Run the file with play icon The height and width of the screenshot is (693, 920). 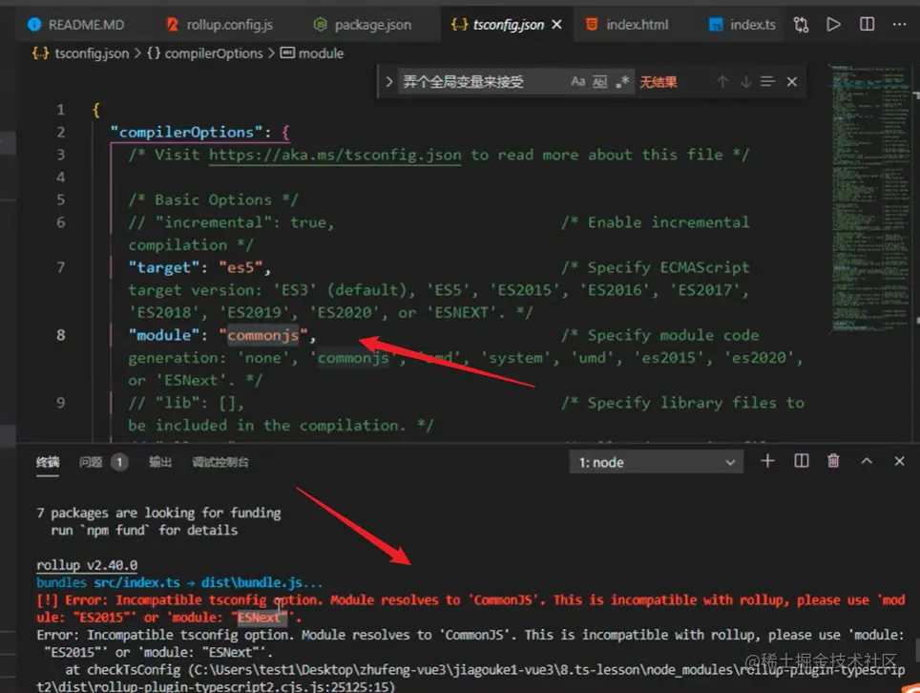(833, 25)
